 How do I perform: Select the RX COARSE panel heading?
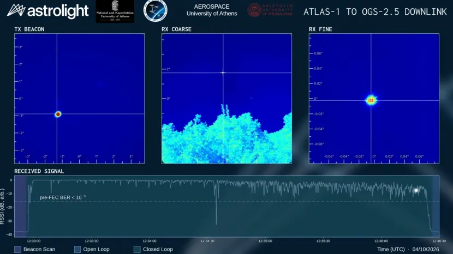176,29
